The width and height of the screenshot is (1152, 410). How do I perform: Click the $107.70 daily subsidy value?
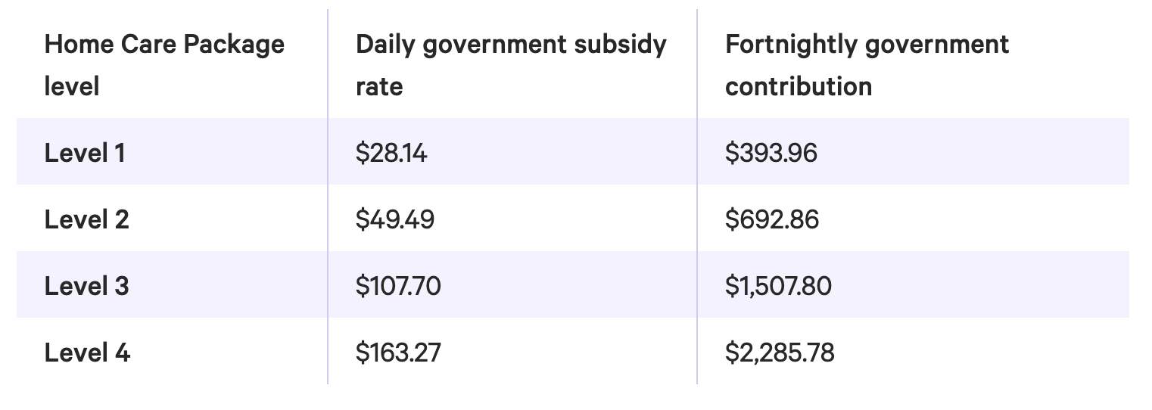click(x=398, y=287)
